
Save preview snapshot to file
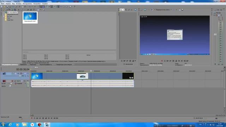click(182, 10)
